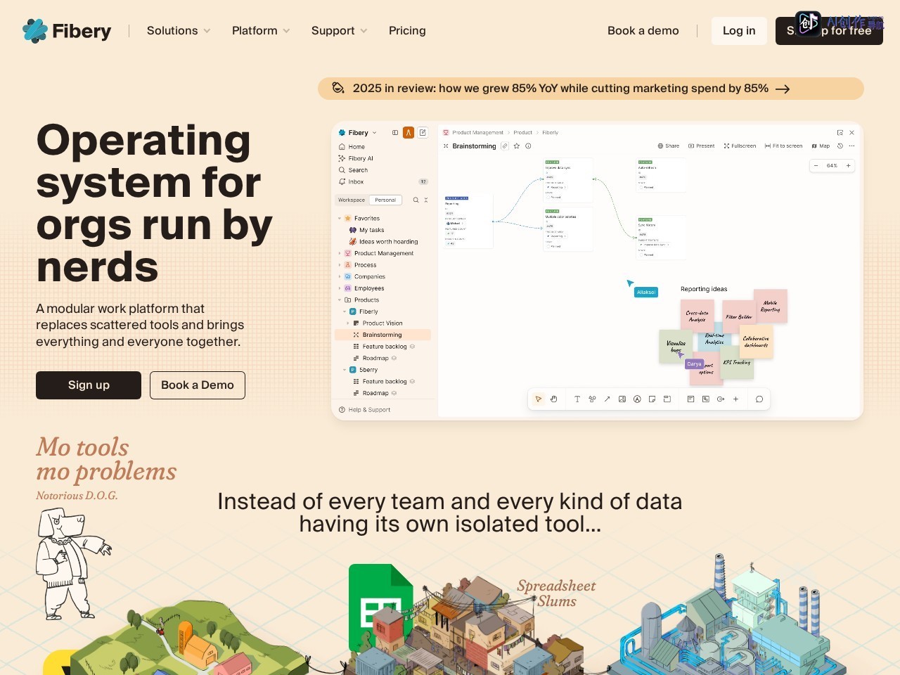Toggle to Workspace view in sidebar

[352, 200]
